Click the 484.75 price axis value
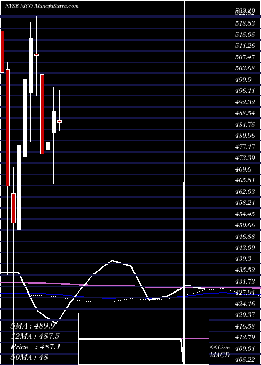Screen dimensions: 261x365 click(x=245, y=124)
